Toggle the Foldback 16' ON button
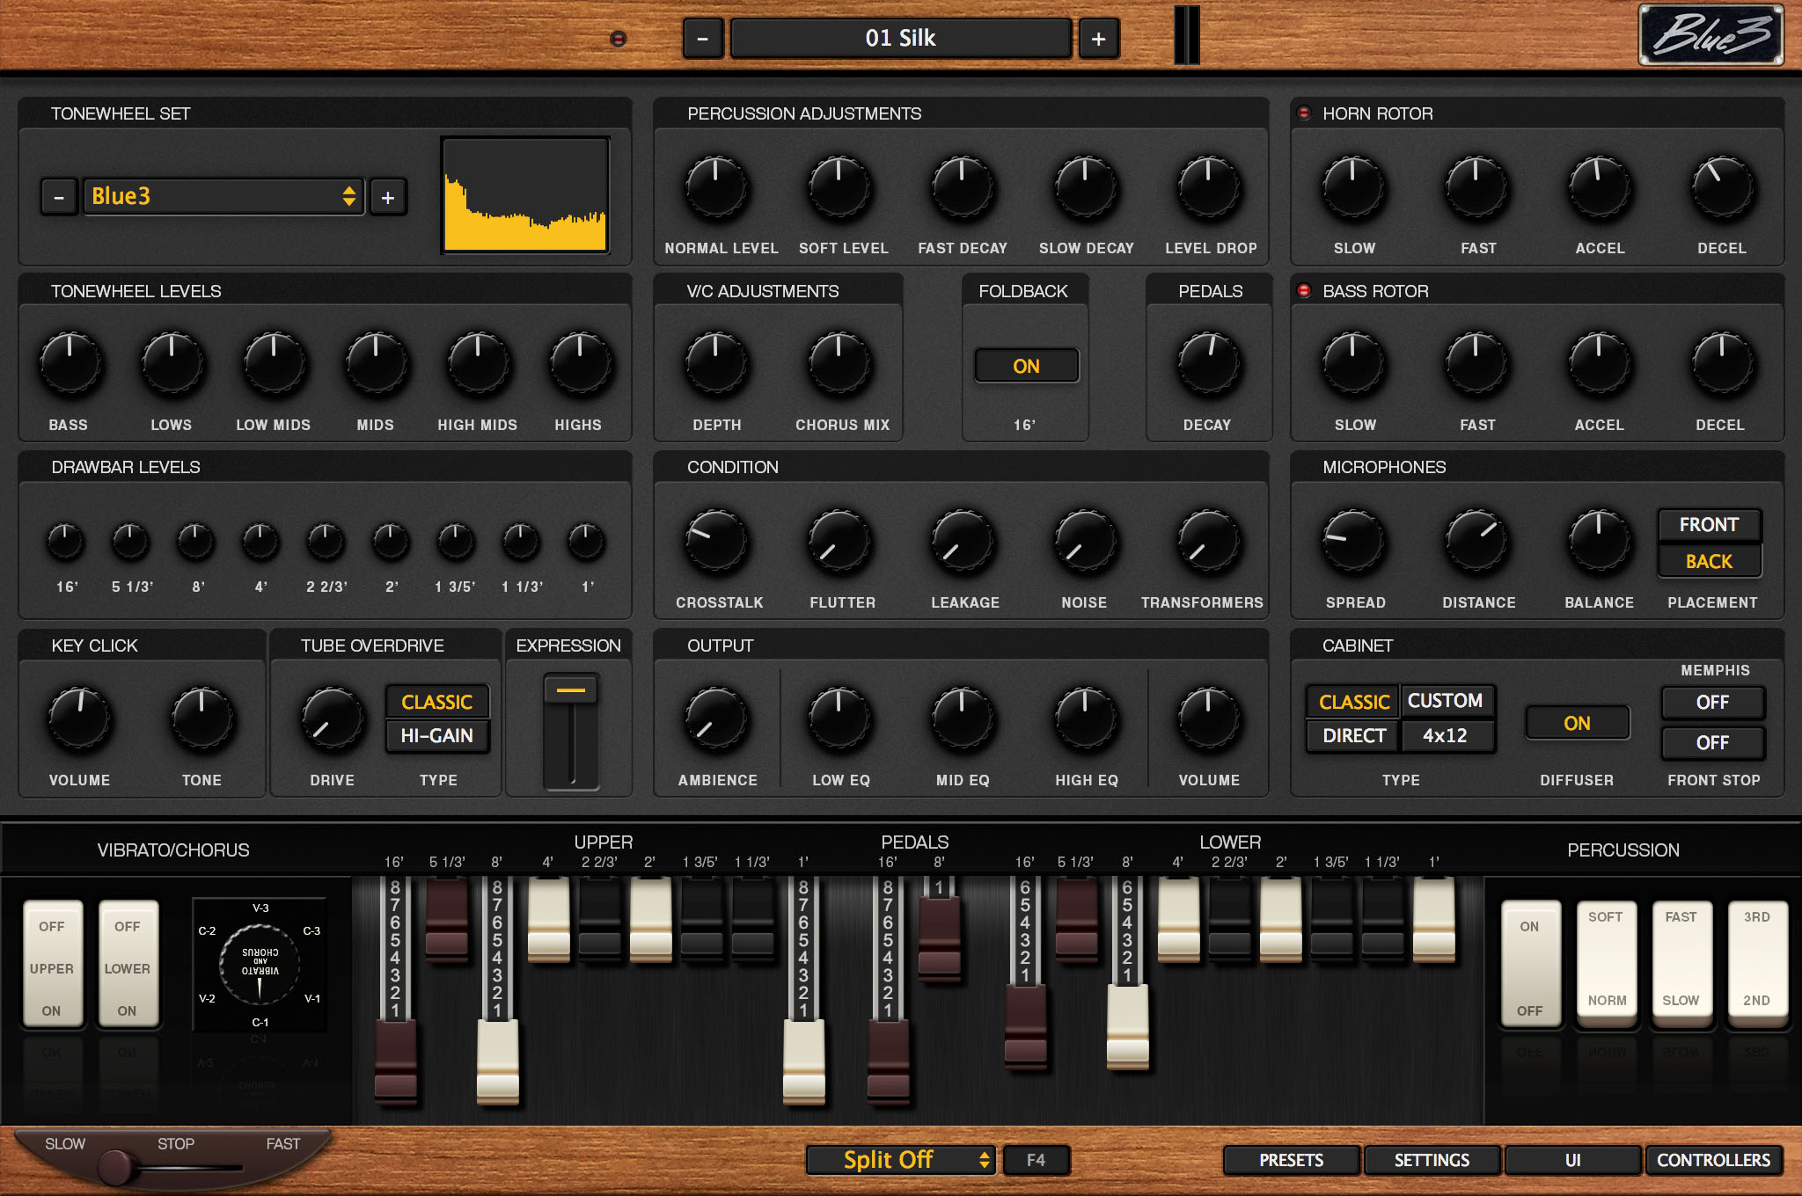The height and width of the screenshot is (1196, 1802). click(1026, 366)
